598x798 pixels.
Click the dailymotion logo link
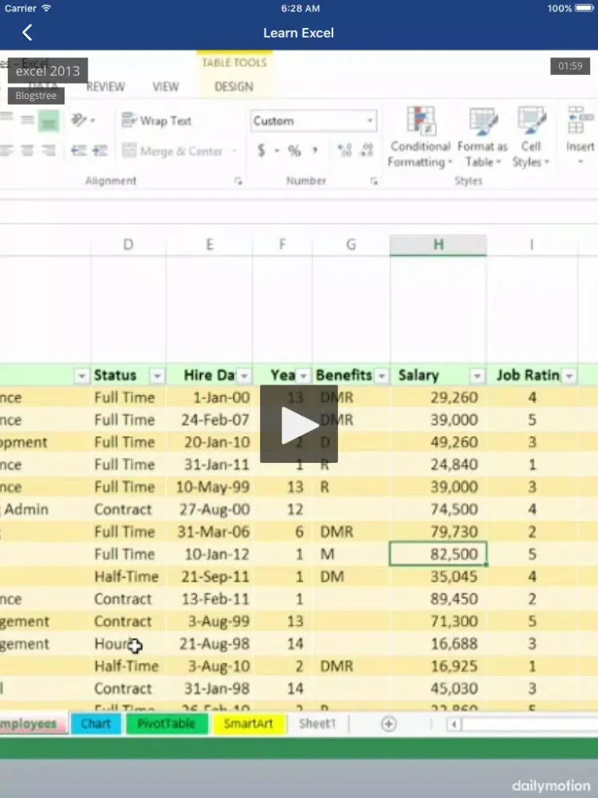point(550,785)
